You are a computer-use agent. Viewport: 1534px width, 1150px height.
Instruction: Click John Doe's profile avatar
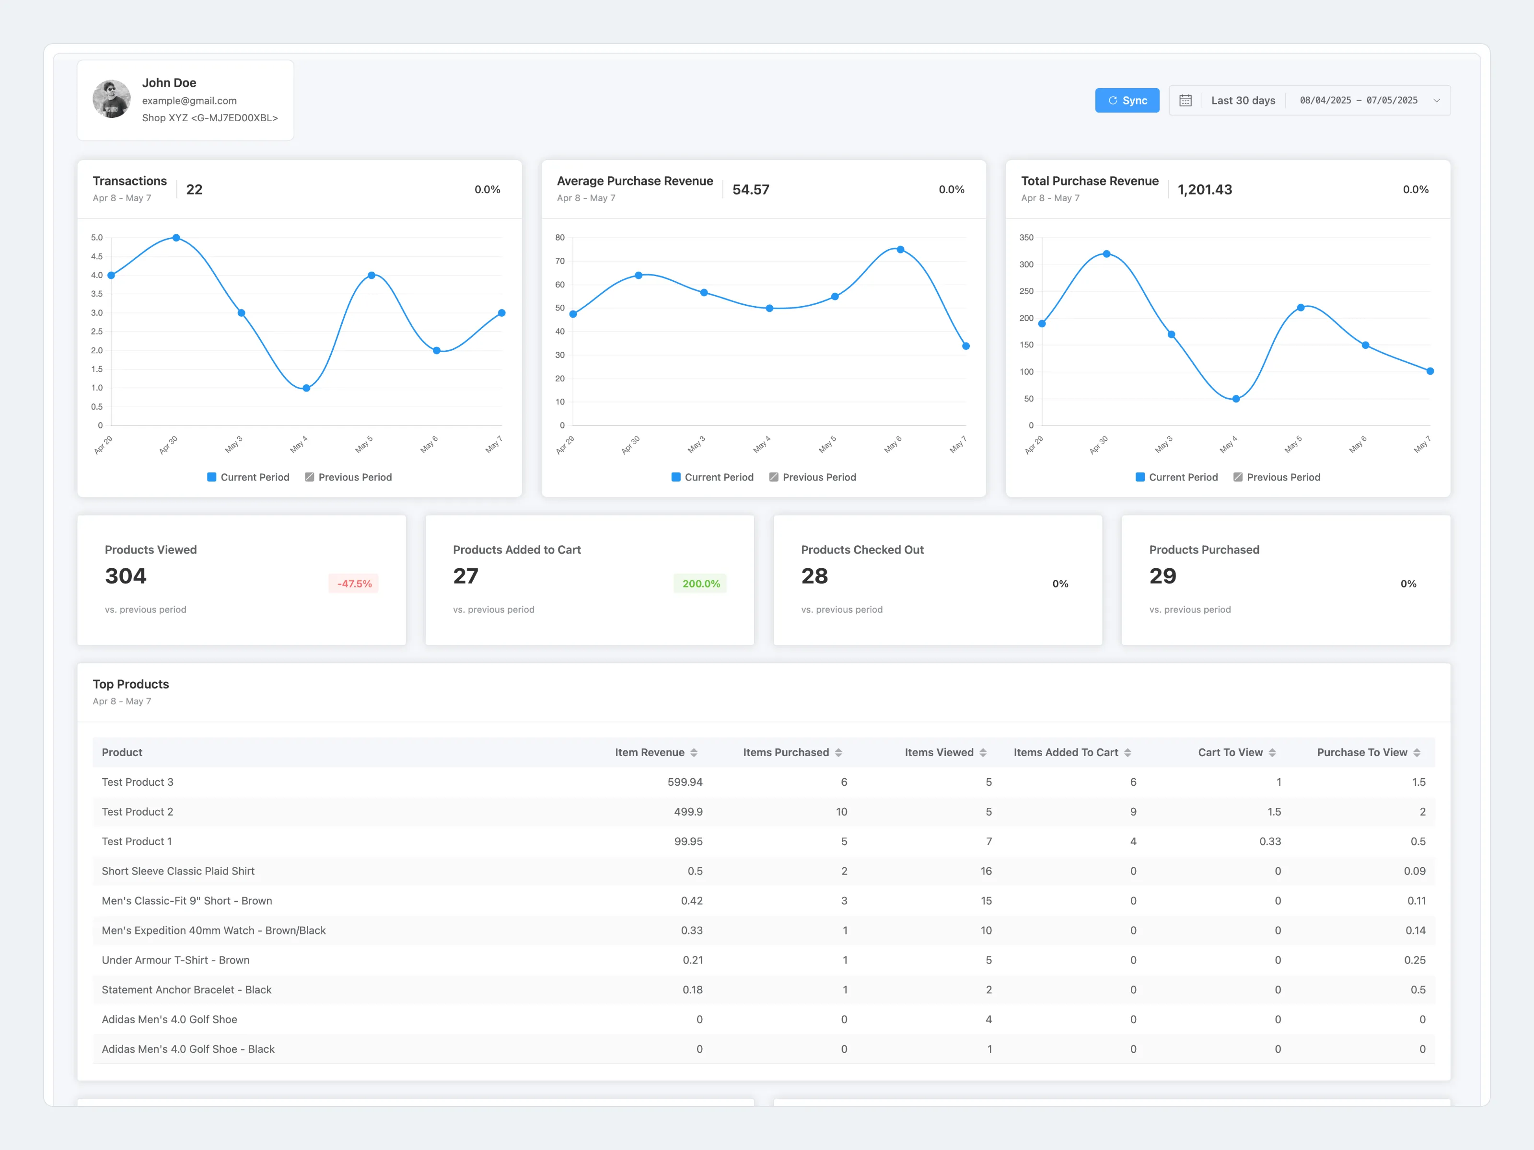[112, 99]
